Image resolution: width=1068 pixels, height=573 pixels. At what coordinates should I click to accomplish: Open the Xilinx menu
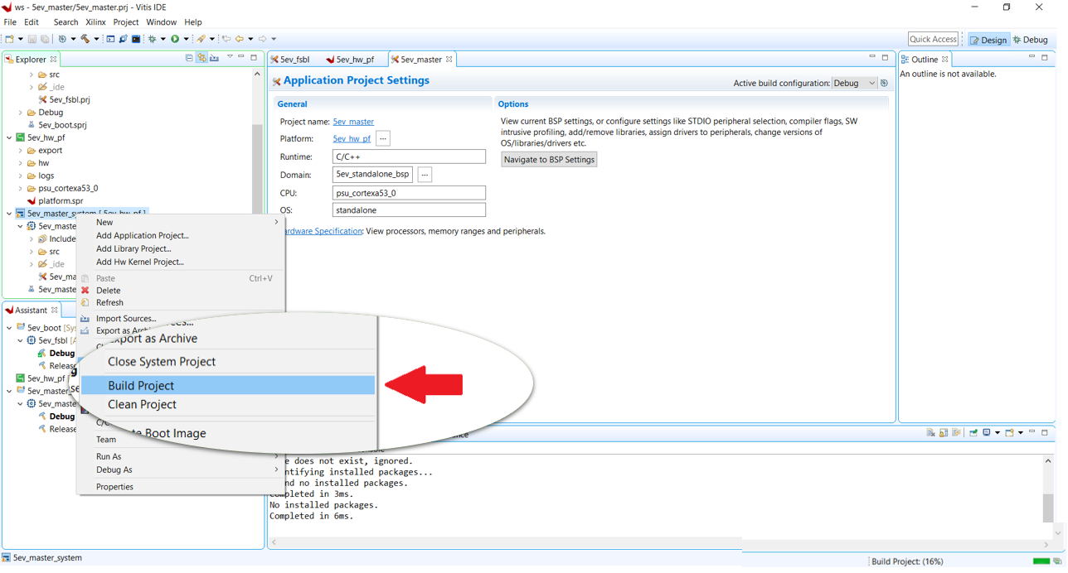tap(95, 22)
